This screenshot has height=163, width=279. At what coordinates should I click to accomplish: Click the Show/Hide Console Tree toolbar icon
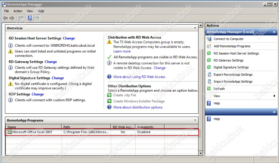(x=21, y=18)
